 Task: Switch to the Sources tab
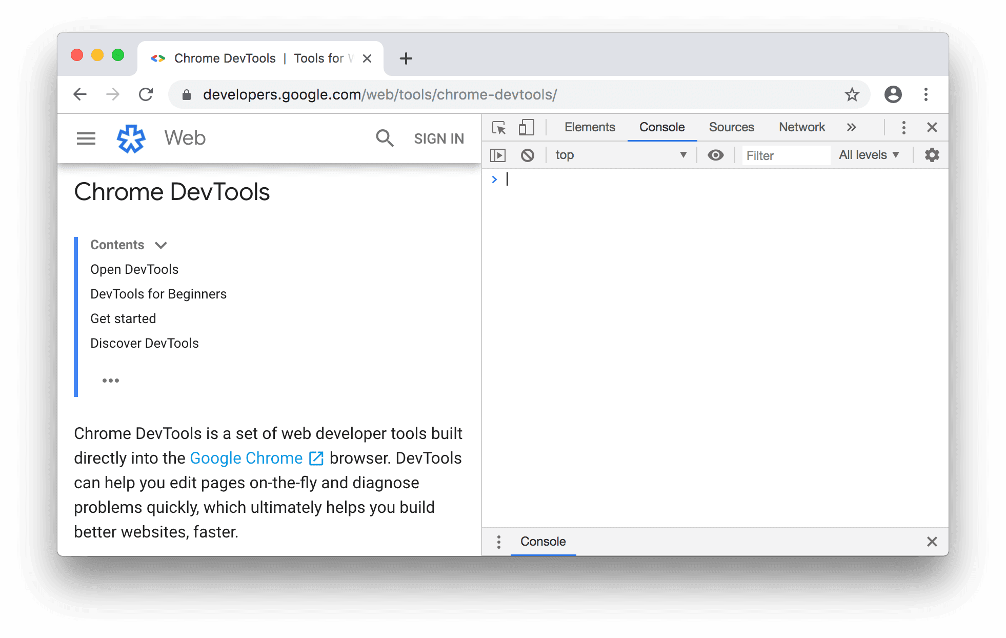click(730, 126)
